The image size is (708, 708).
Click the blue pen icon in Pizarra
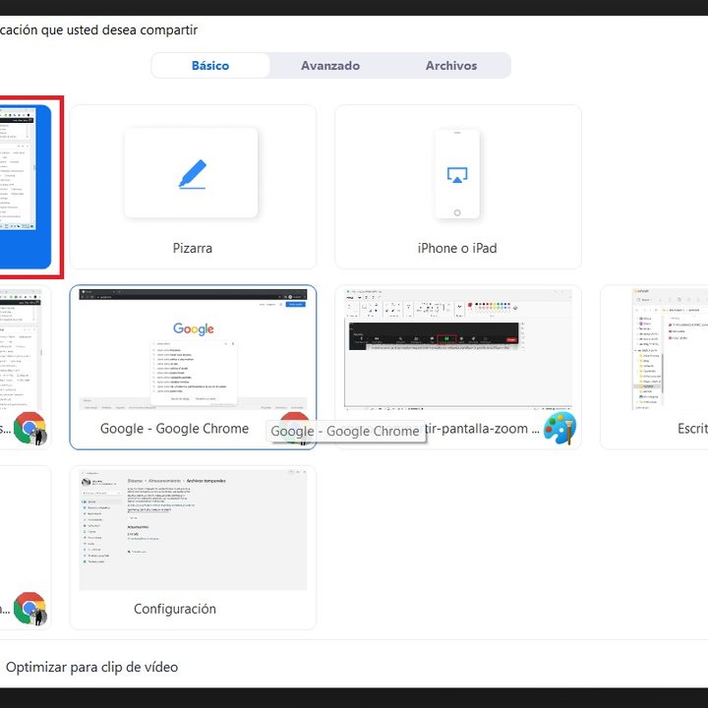[x=193, y=174]
